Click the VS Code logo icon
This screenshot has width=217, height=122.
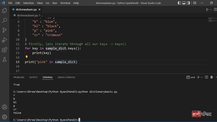(3, 3)
